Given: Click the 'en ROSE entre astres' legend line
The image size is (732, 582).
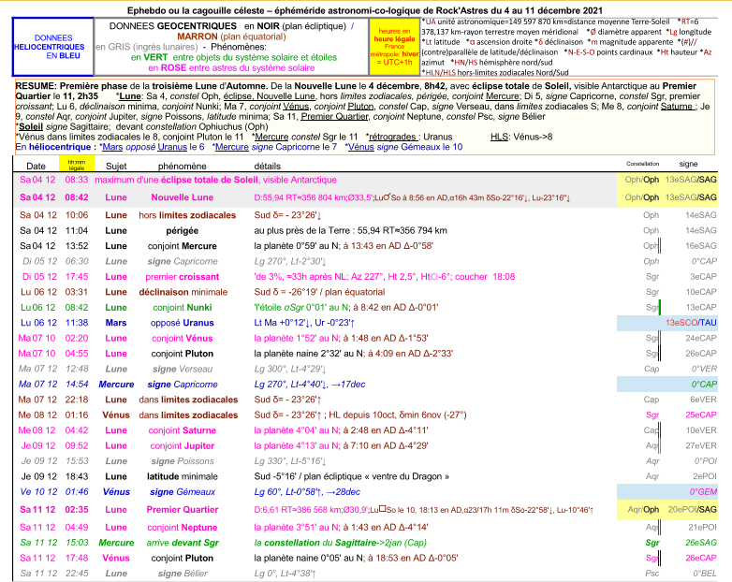Looking at the screenshot, I should point(231,68).
